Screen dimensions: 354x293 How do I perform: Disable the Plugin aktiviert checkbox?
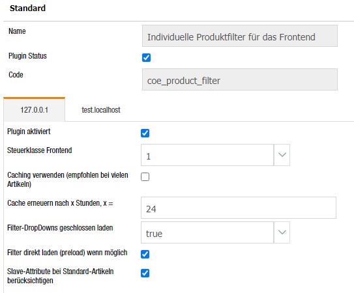coord(145,133)
